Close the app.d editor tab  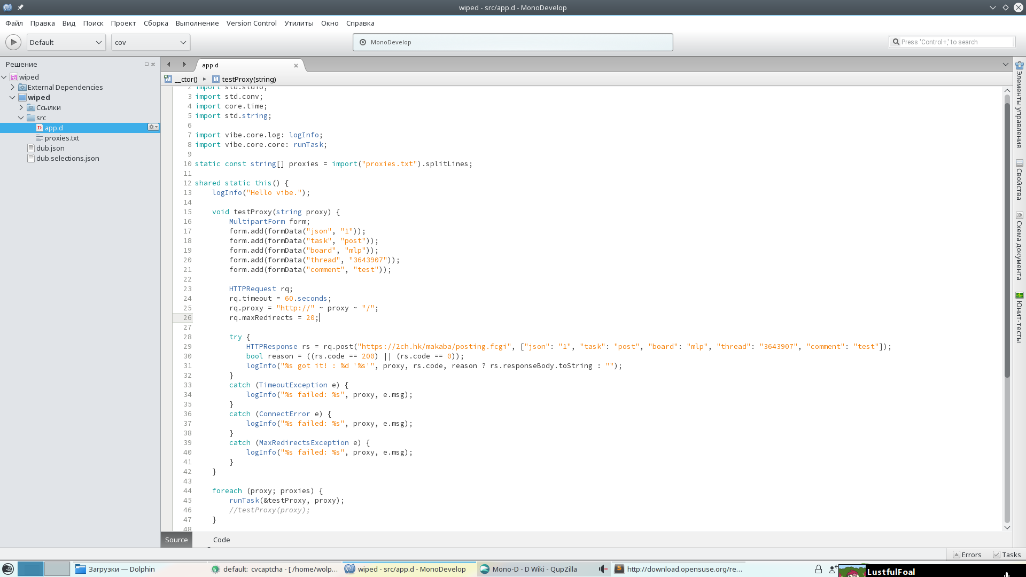[x=296, y=66]
